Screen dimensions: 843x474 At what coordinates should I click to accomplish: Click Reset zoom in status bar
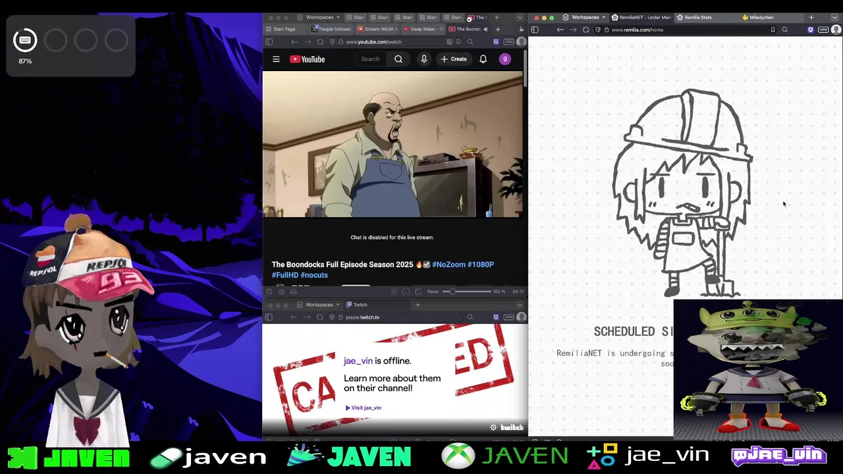(x=433, y=292)
